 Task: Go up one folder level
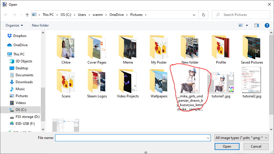(x=27, y=15)
